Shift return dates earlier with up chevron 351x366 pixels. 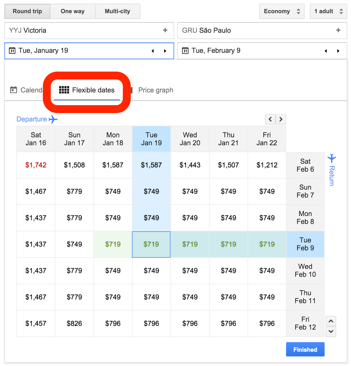pyautogui.click(x=331, y=321)
